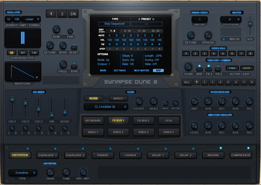Open the waveform selector dropdown arrow
Image resolution: width=261 pixels, height=185 pixels.
pyautogui.click(x=37, y=77)
